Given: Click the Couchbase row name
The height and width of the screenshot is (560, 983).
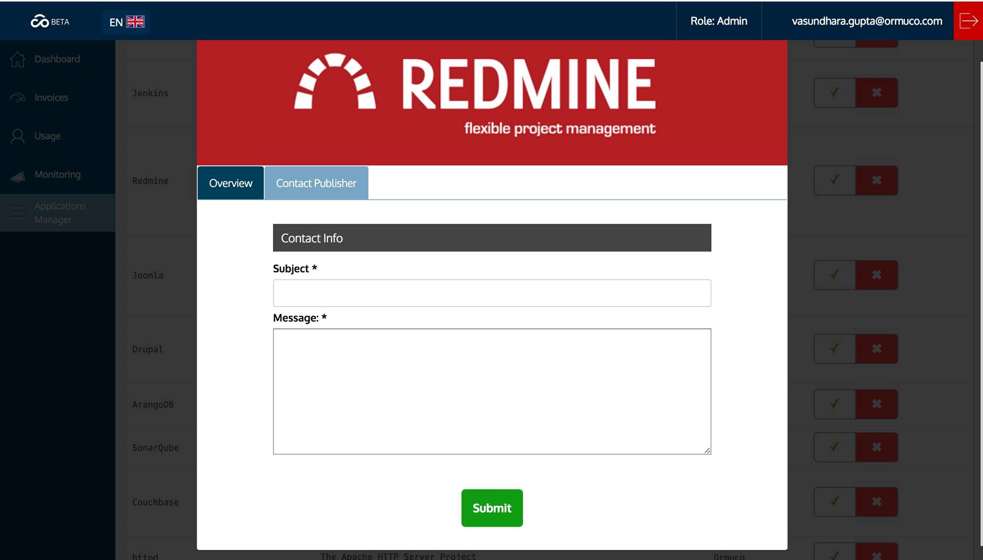Looking at the screenshot, I should click(155, 502).
